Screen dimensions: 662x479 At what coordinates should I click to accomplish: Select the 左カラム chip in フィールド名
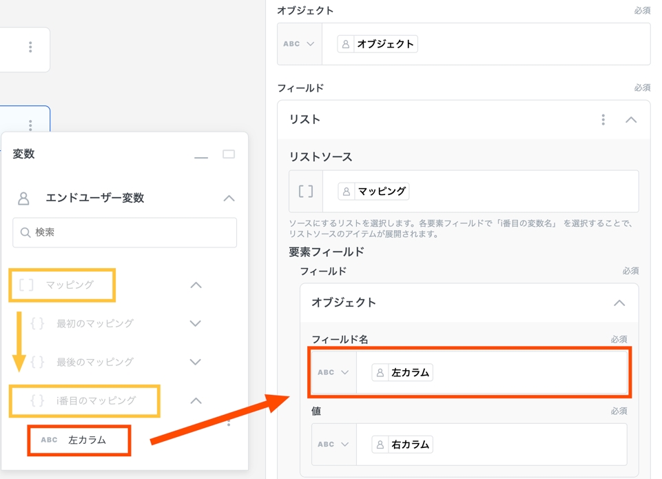coord(402,373)
